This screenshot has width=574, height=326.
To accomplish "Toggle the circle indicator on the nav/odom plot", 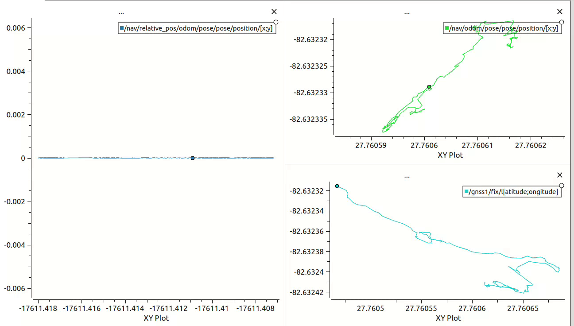I will [562, 21].
